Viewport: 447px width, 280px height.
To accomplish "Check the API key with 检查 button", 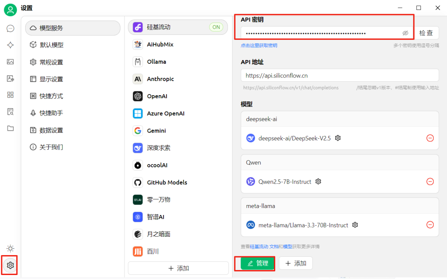I will [x=426, y=33].
